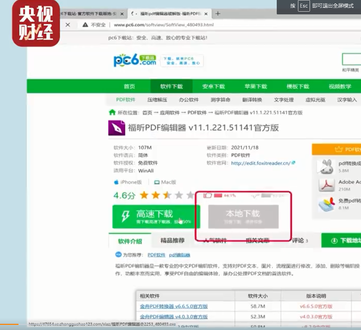Select the 办公软件 subcategory
361x330 pixels.
[x=189, y=100]
